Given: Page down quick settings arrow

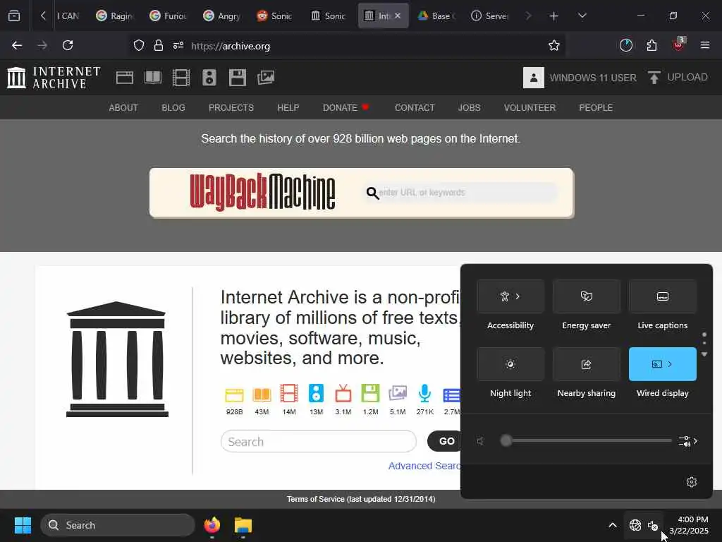Looking at the screenshot, I should [704, 354].
